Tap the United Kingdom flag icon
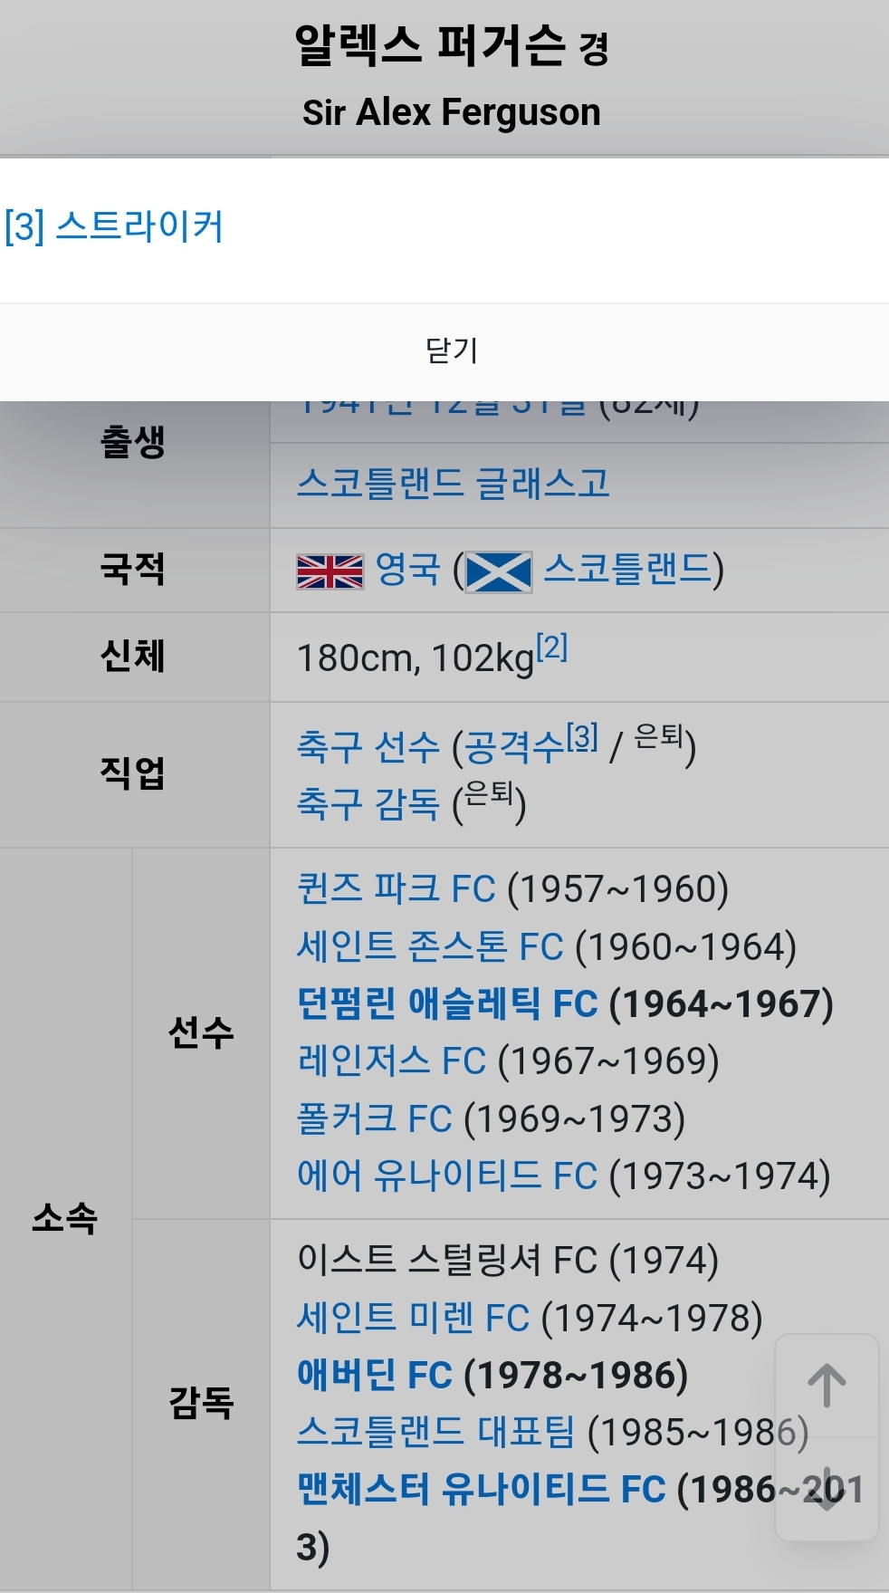Image resolution: width=889 pixels, height=1593 pixels. click(x=330, y=571)
